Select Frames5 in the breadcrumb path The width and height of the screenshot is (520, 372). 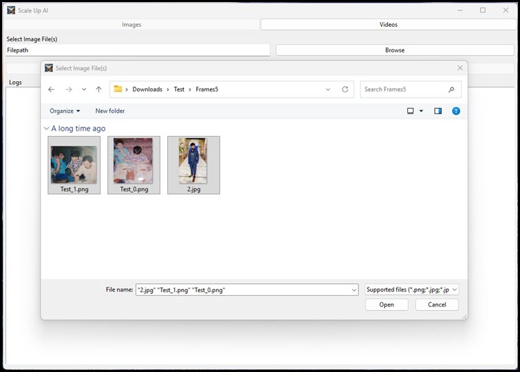click(x=207, y=89)
